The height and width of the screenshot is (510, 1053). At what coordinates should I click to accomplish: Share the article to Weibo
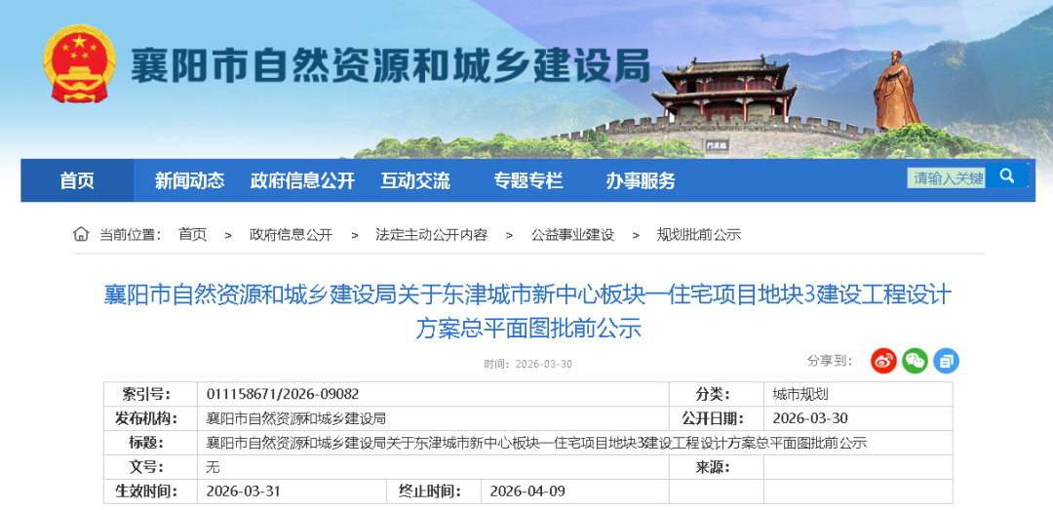(883, 361)
